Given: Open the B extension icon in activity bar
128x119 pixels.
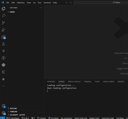Looking at the screenshot, I should pyautogui.click(x=4, y=51).
